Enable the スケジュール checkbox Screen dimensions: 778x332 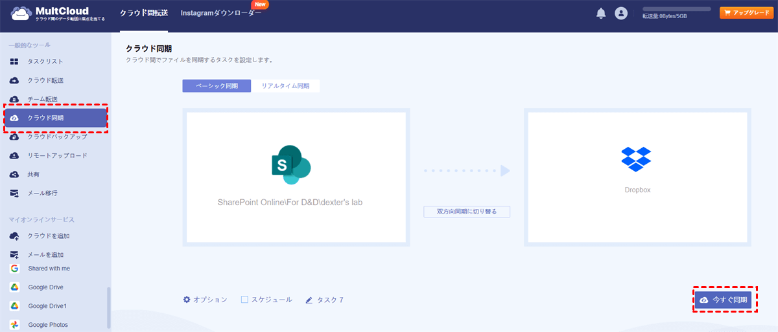click(244, 300)
